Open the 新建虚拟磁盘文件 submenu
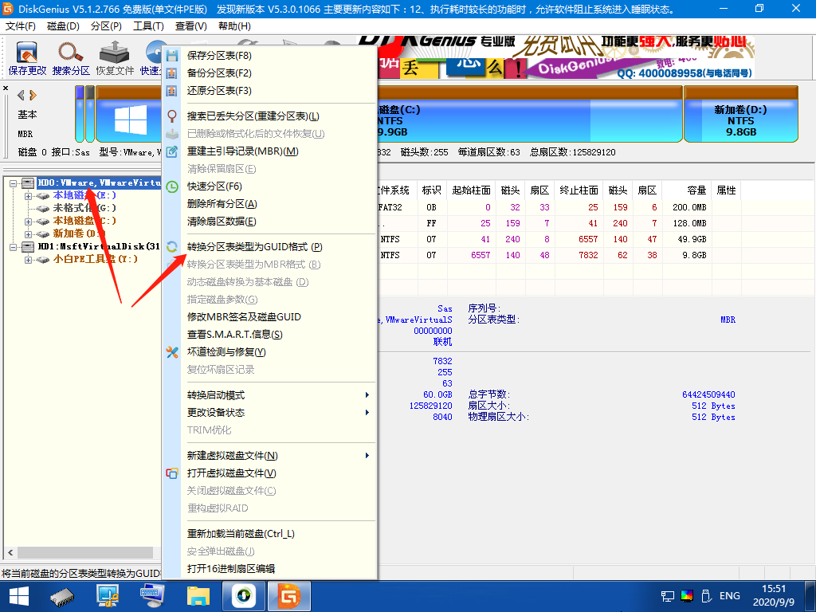Image resolution: width=816 pixels, height=612 pixels. point(271,456)
